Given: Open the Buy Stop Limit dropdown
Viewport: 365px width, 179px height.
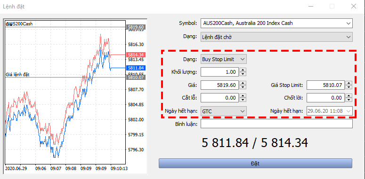Looking at the screenshot, I should pyautogui.click(x=223, y=59).
